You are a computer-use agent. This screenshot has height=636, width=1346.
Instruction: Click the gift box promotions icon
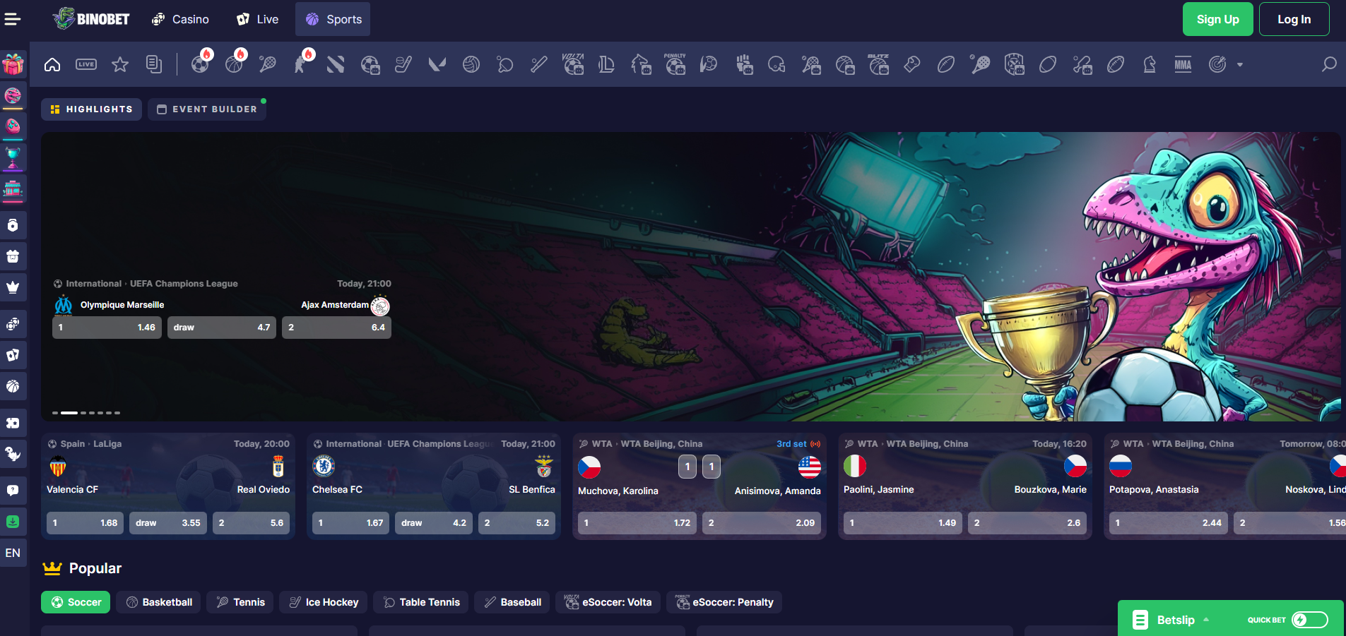click(x=13, y=64)
